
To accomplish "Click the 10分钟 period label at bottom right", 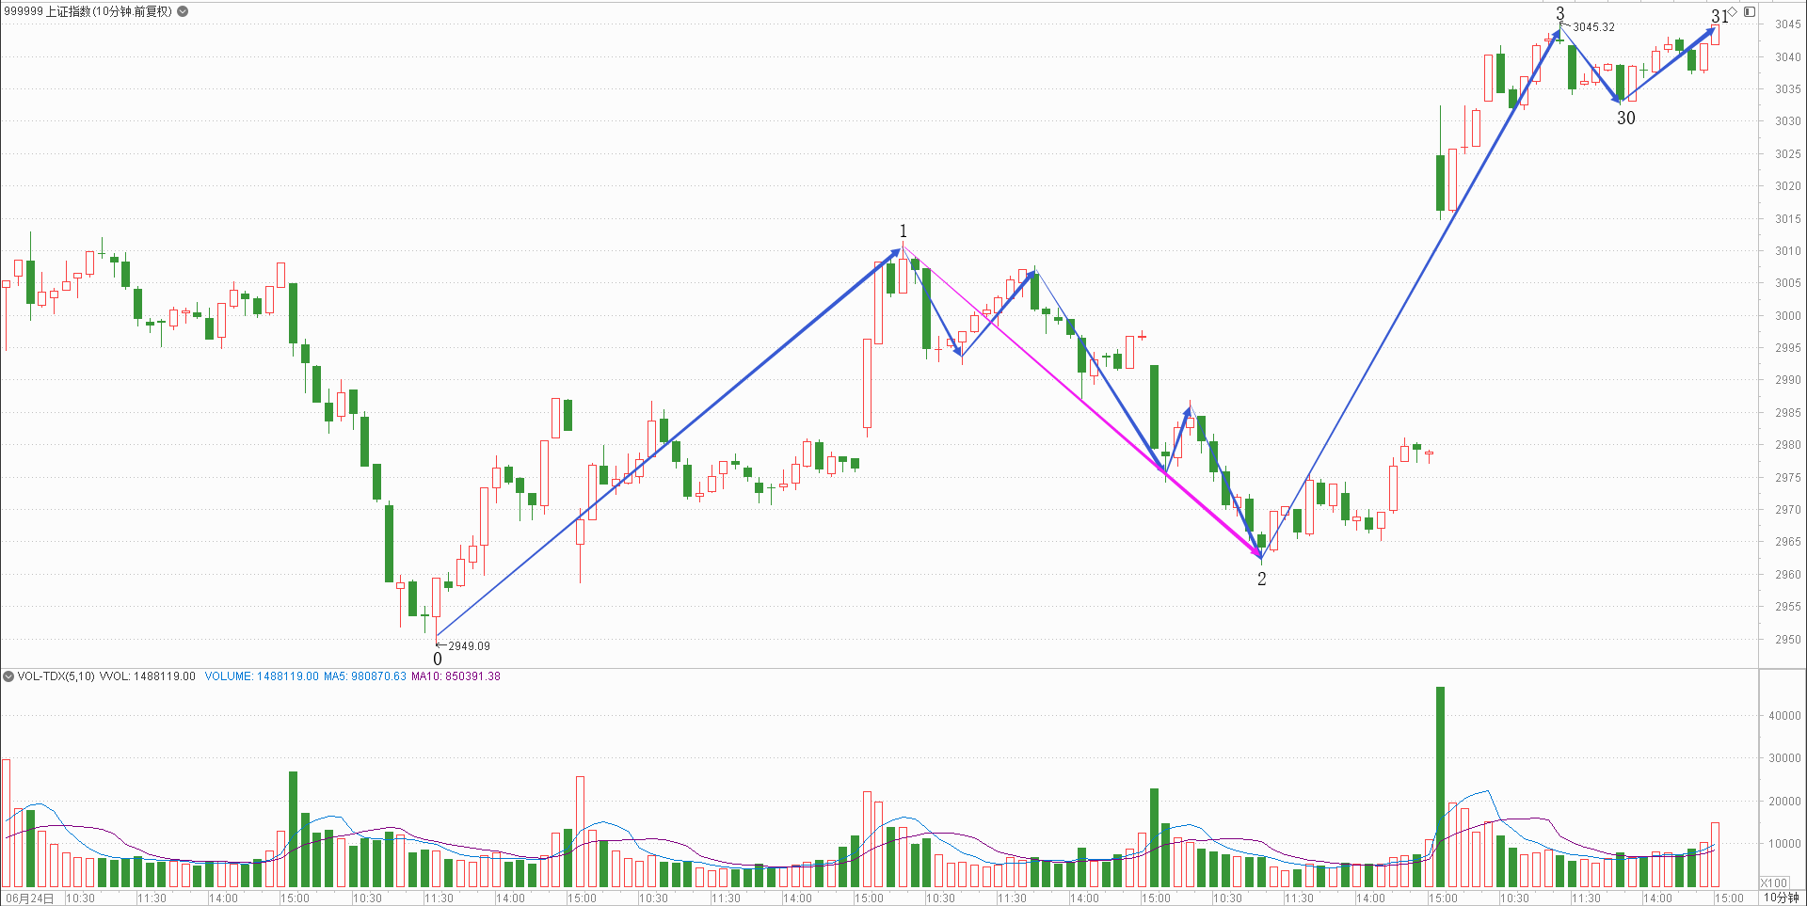I will [1781, 898].
